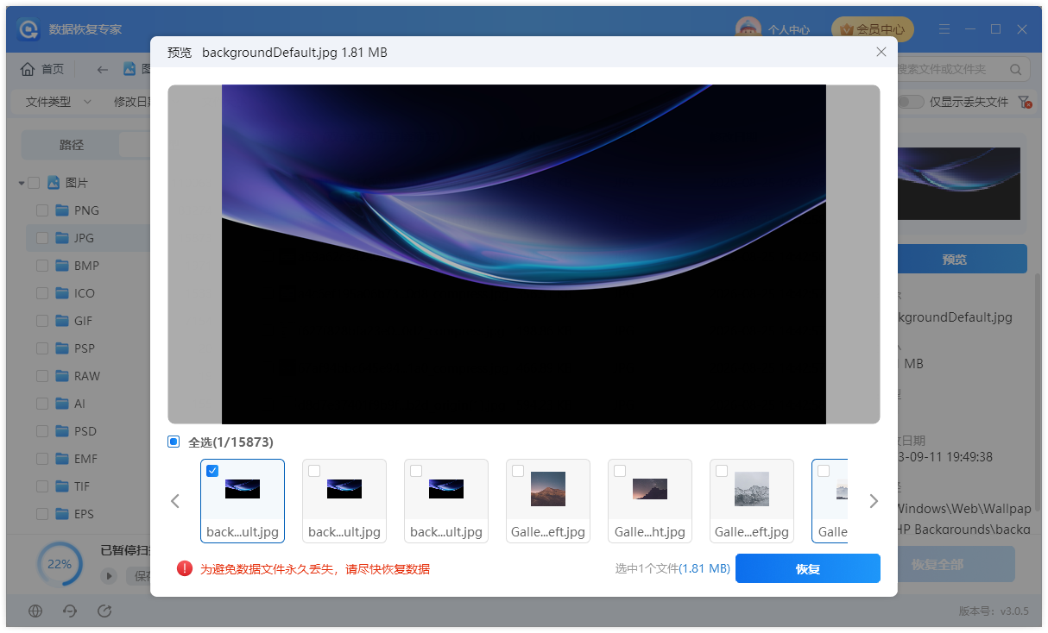Toggle 仅显示丢失文件 switch

click(x=910, y=102)
